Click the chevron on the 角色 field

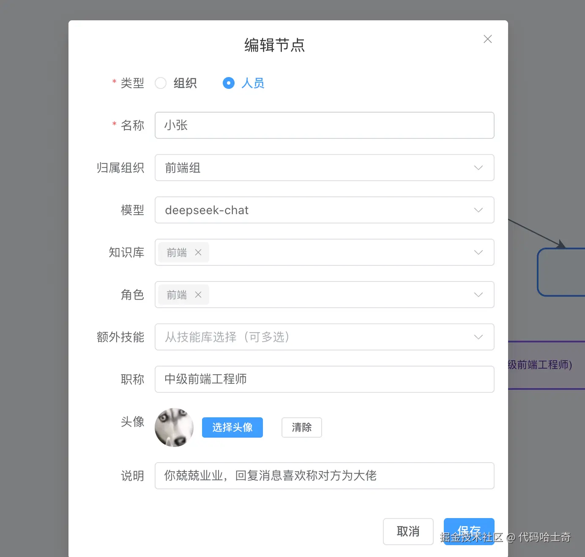[478, 295]
